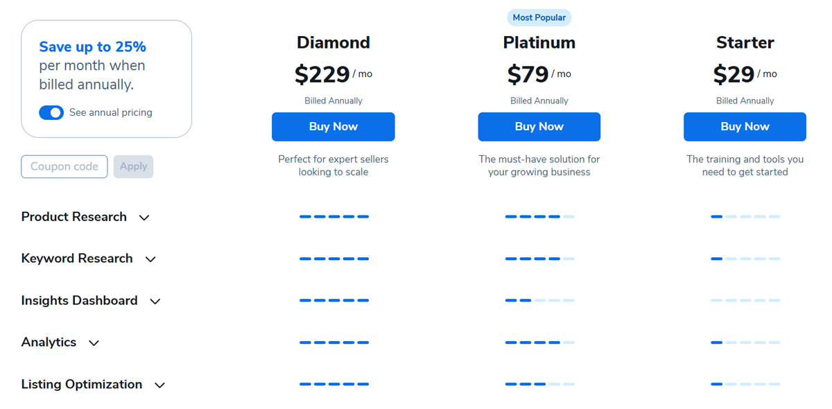Expand the Keyword Research chevron

point(150,259)
